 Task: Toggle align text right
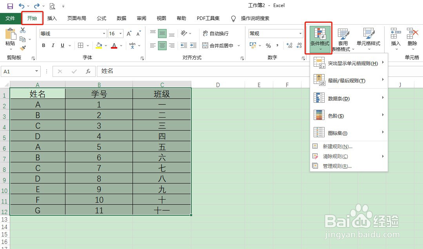tap(172, 45)
